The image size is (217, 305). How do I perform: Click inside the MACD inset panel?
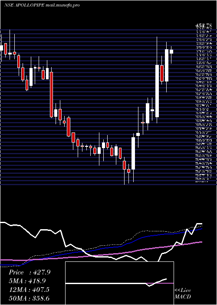[x=119, y=283]
